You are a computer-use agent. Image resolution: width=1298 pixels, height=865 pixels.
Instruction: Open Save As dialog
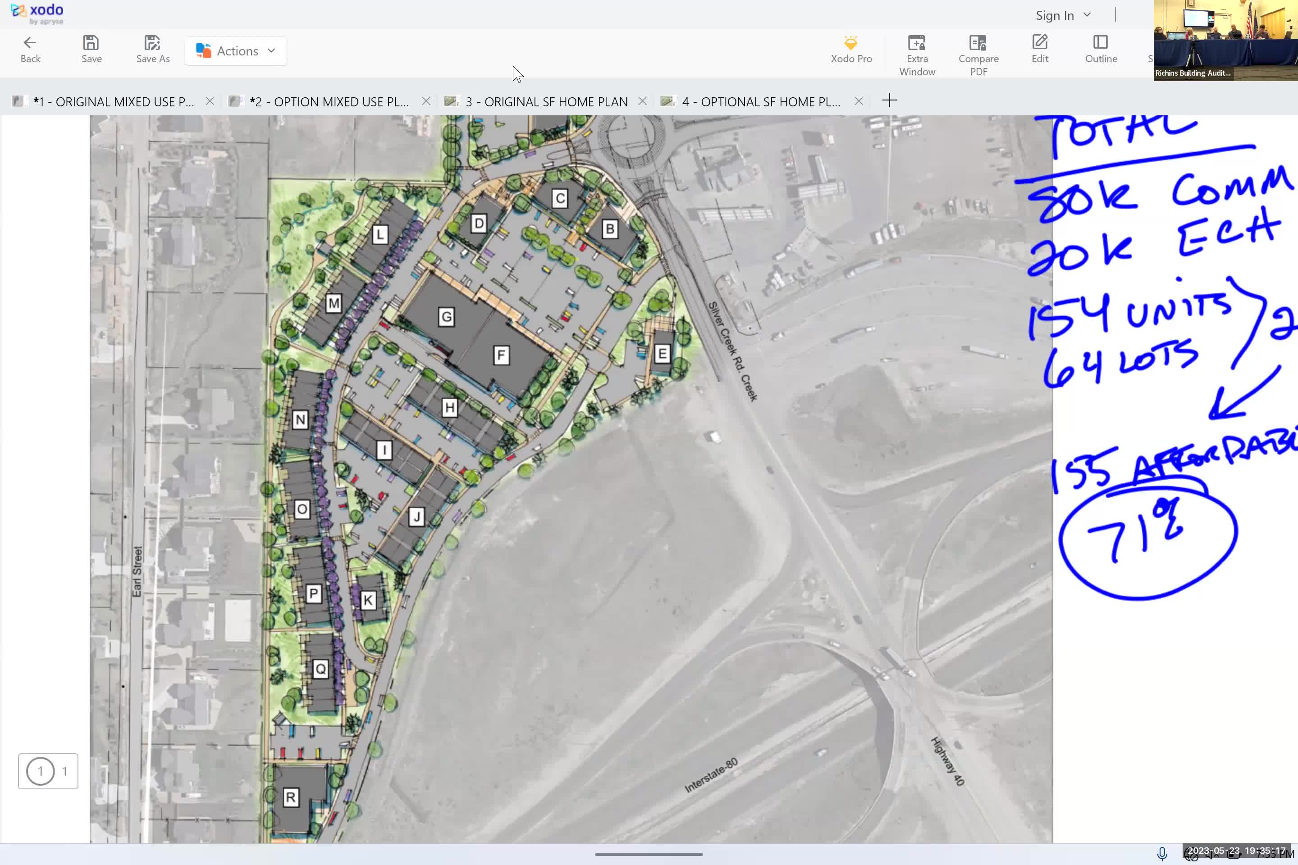[x=152, y=50]
